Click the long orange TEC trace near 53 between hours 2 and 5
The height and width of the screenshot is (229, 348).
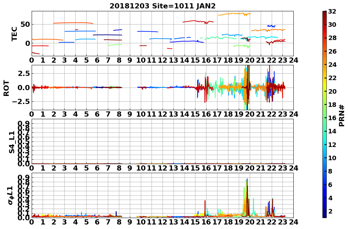73,23
